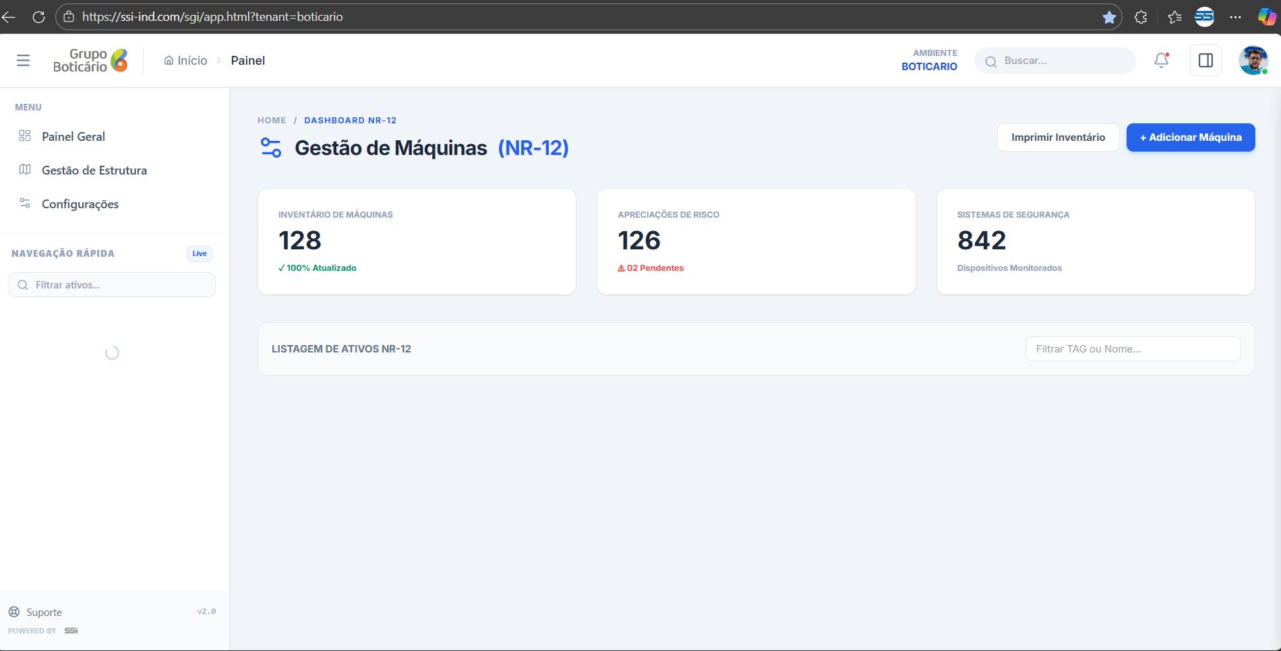Focus the Filtrar TAG ou Nome field

point(1133,349)
